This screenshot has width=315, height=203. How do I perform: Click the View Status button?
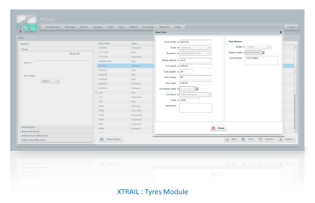pyautogui.click(x=111, y=139)
